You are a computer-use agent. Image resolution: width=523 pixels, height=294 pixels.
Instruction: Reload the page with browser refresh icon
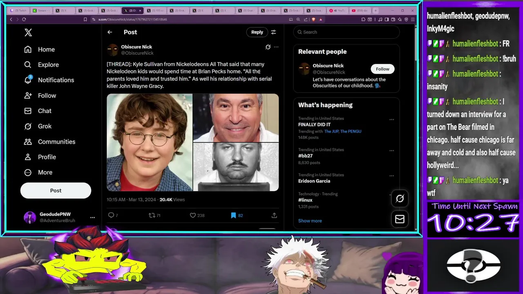(x=24, y=19)
